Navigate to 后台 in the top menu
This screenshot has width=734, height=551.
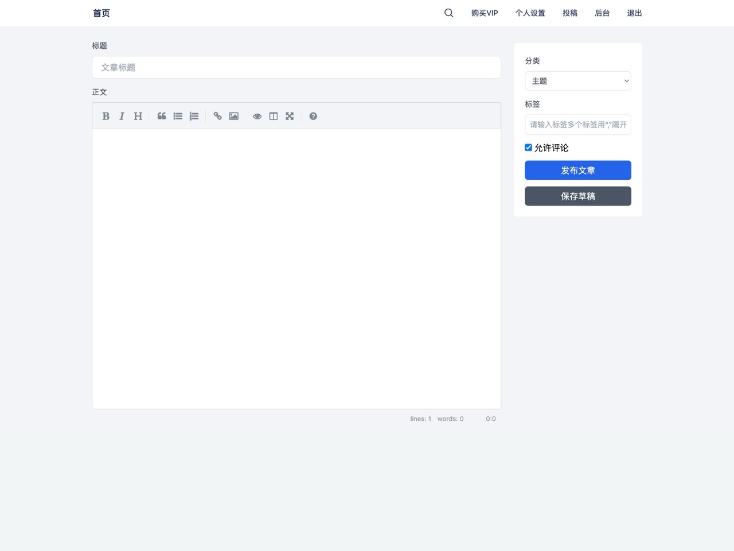click(602, 13)
